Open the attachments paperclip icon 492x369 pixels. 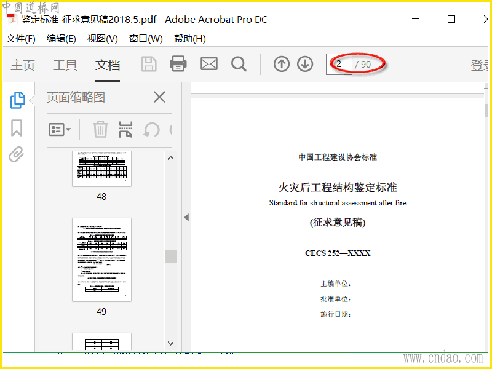17,154
